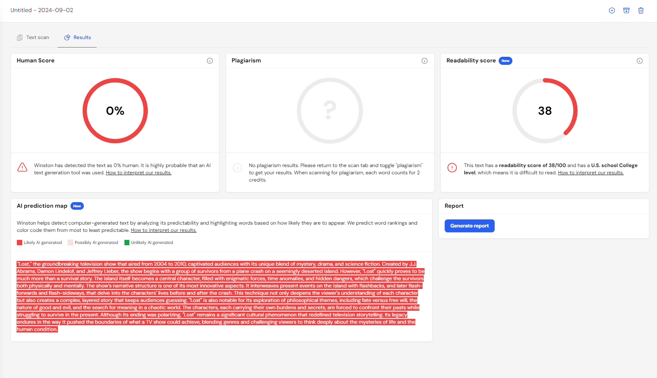Click the Untitled - 2024-09-02 document title

[42, 10]
